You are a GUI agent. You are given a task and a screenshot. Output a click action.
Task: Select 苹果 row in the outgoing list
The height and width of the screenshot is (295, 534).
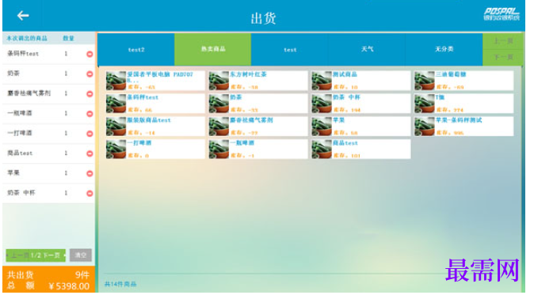point(48,173)
